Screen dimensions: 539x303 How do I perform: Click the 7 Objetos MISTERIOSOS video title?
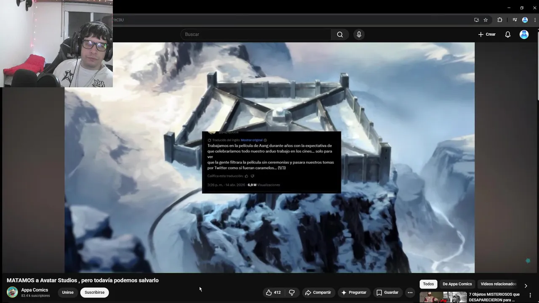tap(494, 297)
